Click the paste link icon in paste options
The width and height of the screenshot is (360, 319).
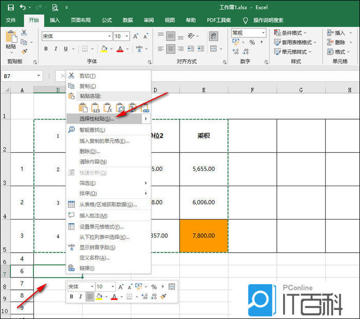pyautogui.click(x=145, y=107)
